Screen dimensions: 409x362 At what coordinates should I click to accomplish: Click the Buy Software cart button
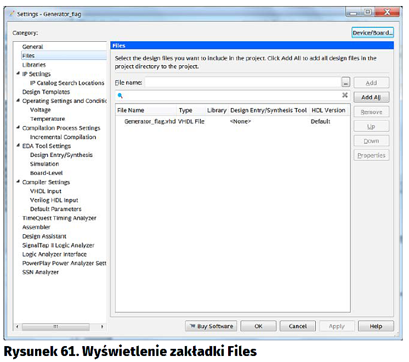point(211,326)
